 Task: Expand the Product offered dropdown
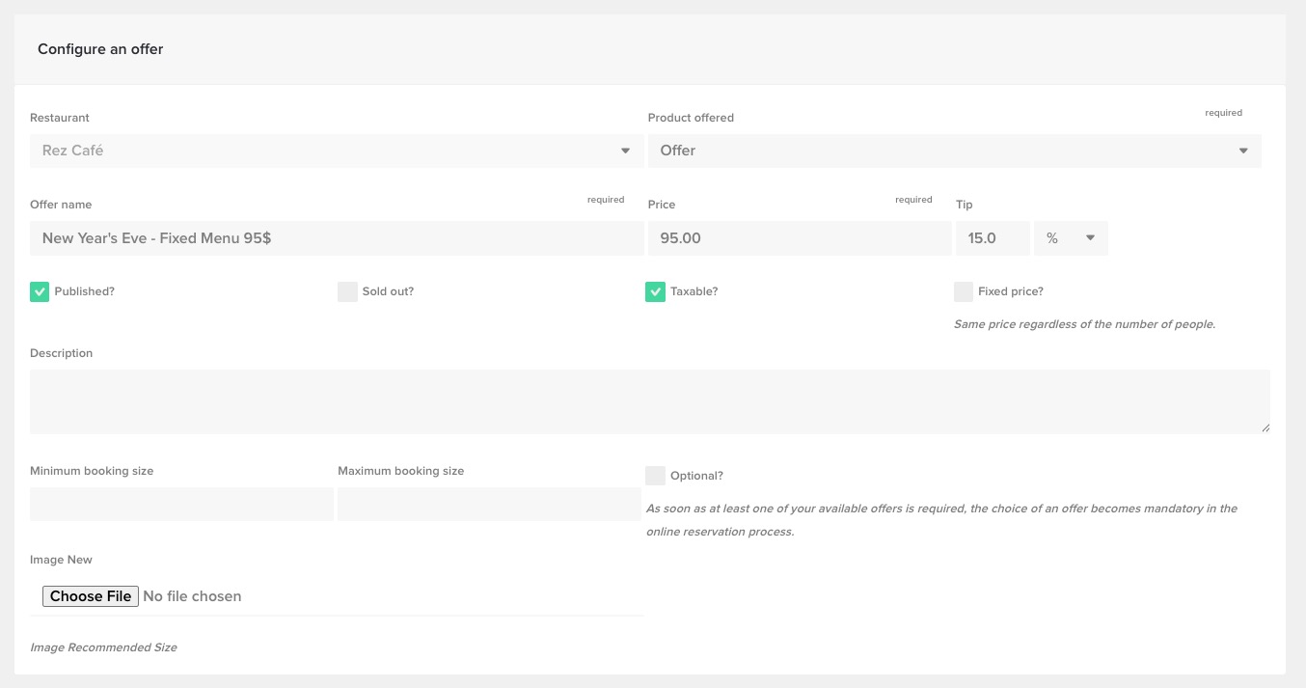pos(953,151)
